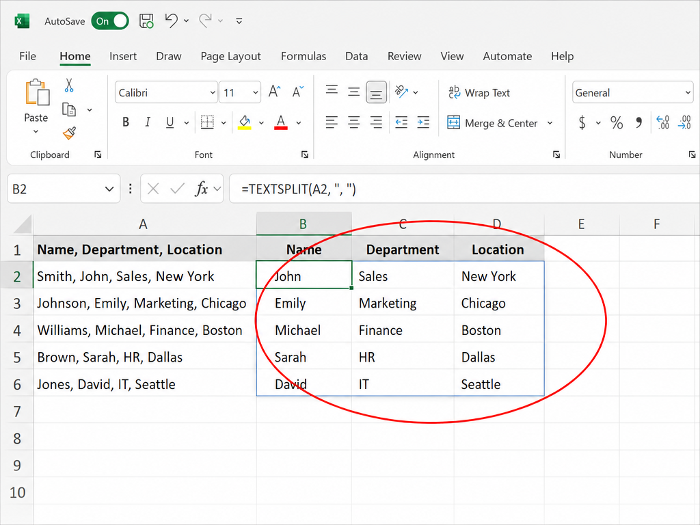Image resolution: width=700 pixels, height=525 pixels.
Task: Click the Increase Decimal icon
Action: (x=662, y=122)
